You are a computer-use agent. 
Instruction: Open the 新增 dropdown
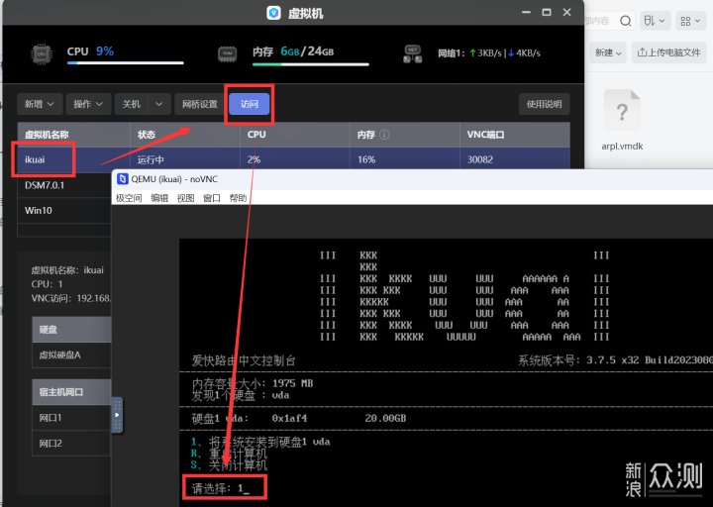tap(41, 104)
